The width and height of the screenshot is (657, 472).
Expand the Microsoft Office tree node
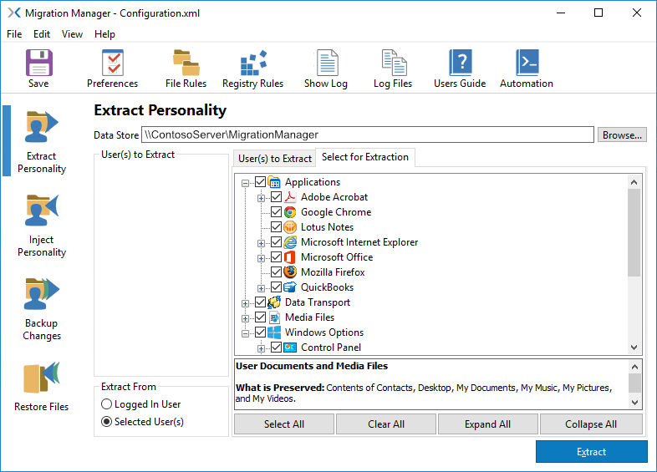262,257
